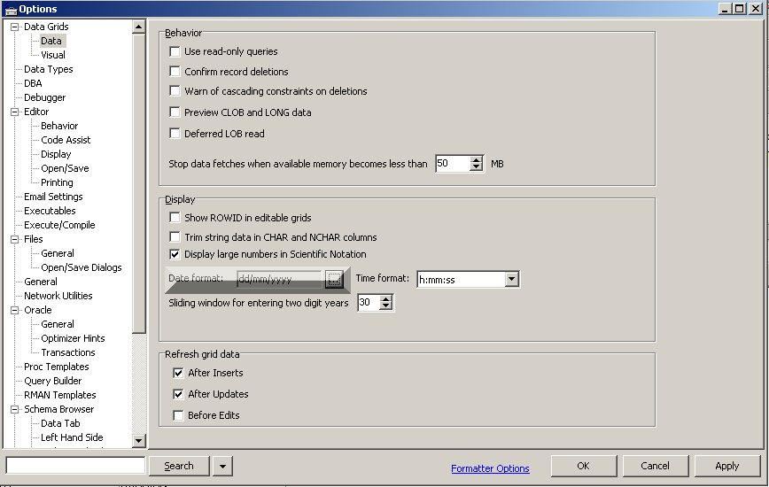769x487 pixels.
Task: Open the DBA options page
Action: point(33,83)
